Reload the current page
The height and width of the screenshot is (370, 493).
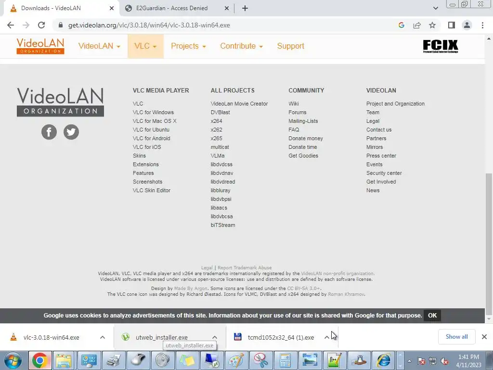tap(41, 25)
